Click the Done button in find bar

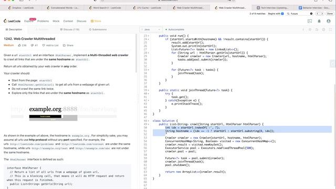[x=330, y=14]
